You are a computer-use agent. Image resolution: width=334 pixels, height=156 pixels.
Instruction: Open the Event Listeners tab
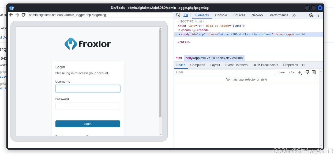tap(236, 65)
